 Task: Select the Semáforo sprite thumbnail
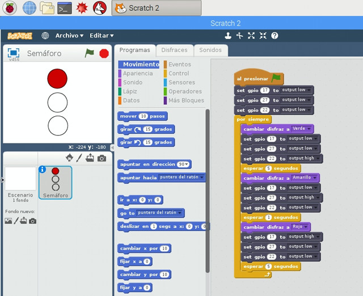pyautogui.click(x=56, y=183)
